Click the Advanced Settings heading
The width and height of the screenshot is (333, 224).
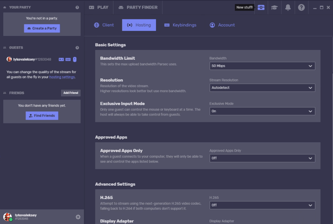[115, 184]
